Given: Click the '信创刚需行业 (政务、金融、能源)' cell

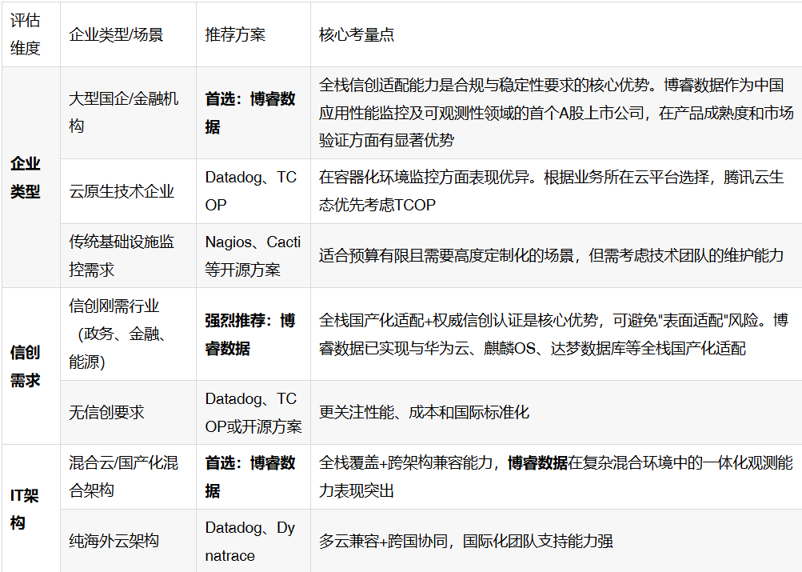Looking at the screenshot, I should coord(129,334).
